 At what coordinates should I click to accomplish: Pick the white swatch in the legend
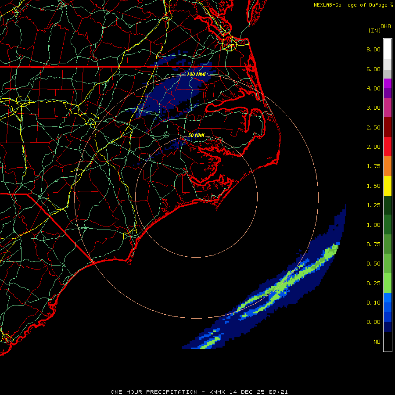[x=388, y=49]
